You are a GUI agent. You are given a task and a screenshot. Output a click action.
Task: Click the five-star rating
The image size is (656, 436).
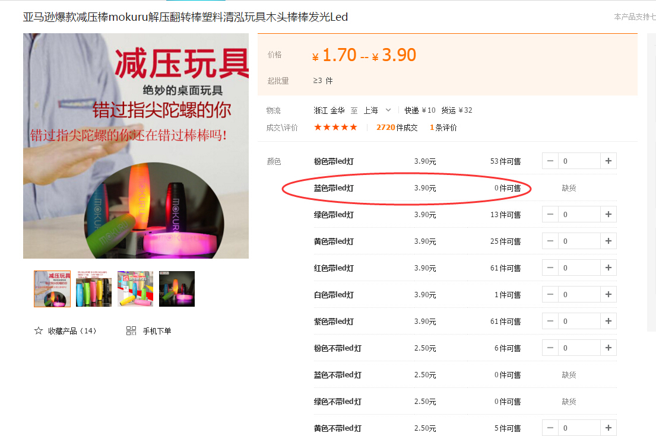(335, 127)
